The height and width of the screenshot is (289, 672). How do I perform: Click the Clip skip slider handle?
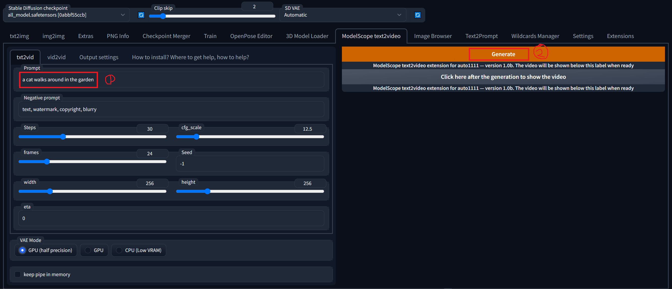click(x=163, y=16)
